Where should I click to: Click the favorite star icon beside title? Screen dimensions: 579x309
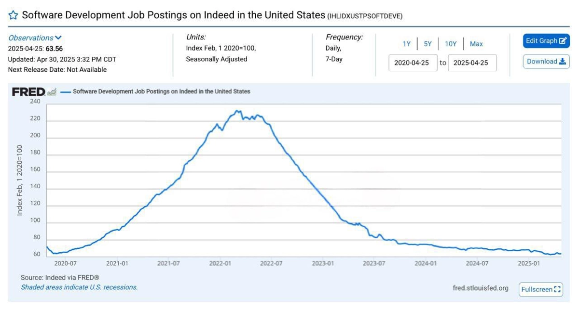tap(14, 15)
